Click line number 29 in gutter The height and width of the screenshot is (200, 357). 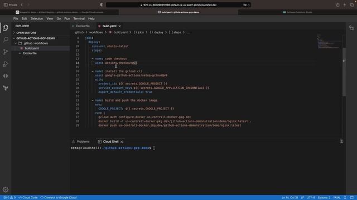click(78, 126)
